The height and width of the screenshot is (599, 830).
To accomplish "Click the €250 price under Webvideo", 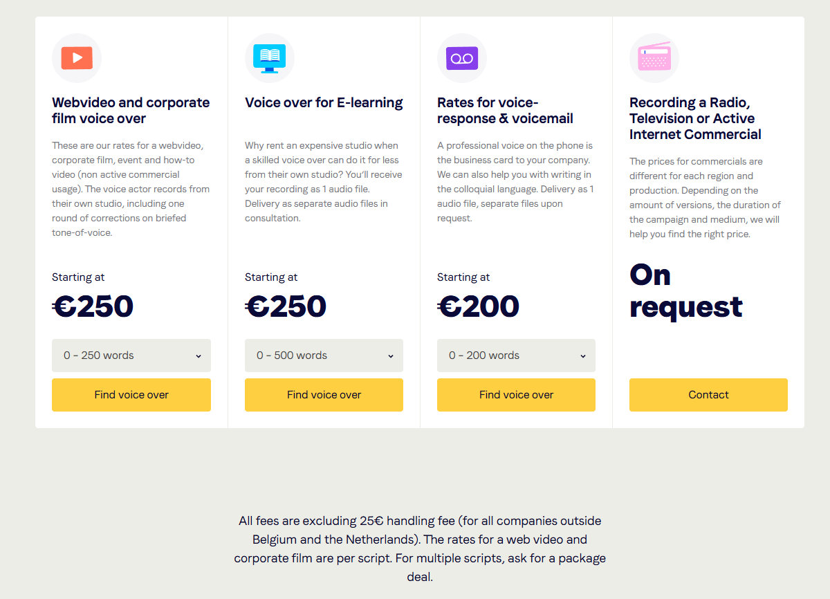I will tap(93, 306).
